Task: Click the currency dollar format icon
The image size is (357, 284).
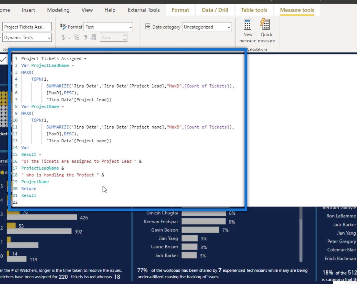Action: pyautogui.click(x=63, y=38)
